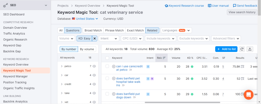Open the United States database dropdown
The height and width of the screenshot is (104, 261).
coord(87,19)
